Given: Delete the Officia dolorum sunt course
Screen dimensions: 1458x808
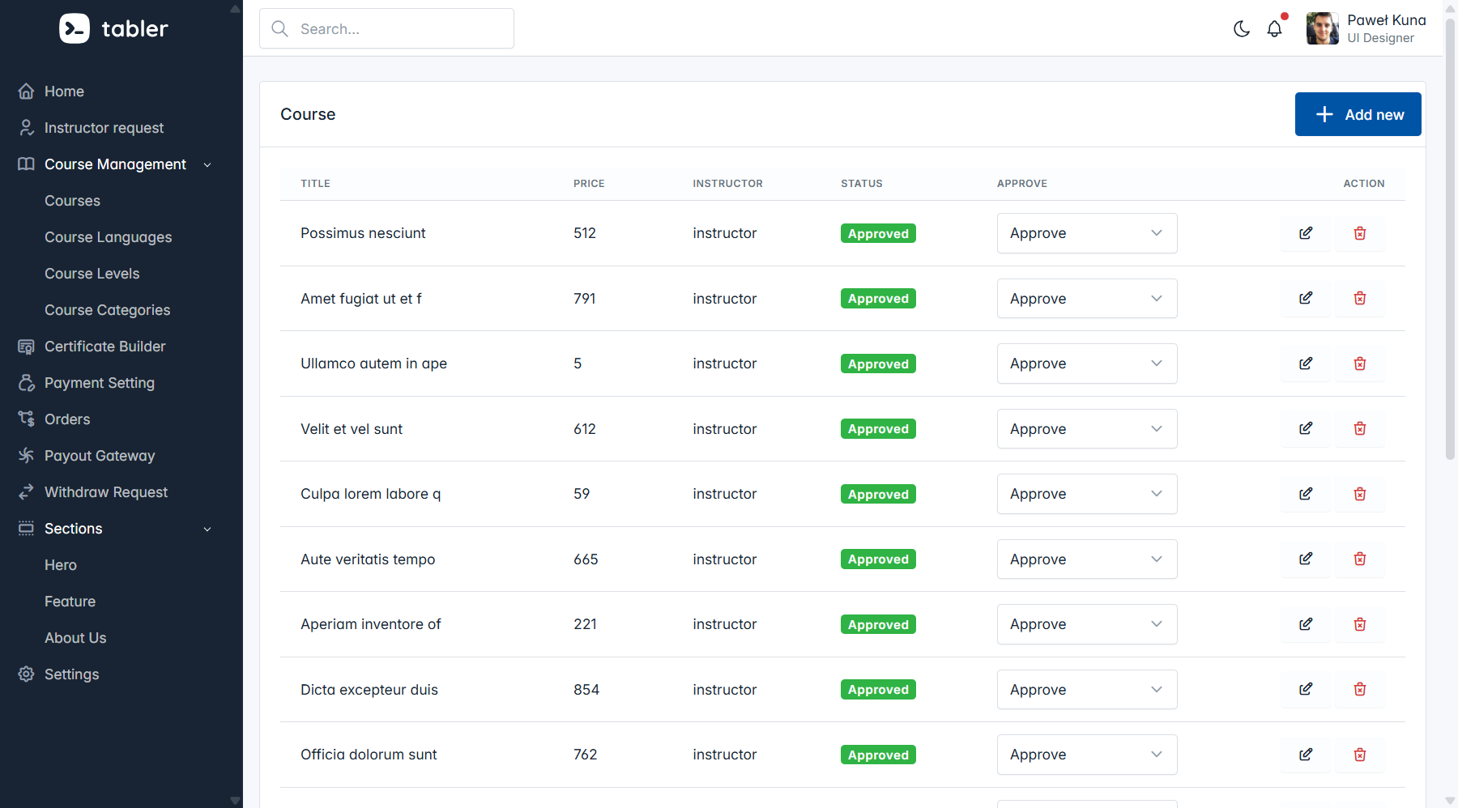Looking at the screenshot, I should pyautogui.click(x=1360, y=755).
